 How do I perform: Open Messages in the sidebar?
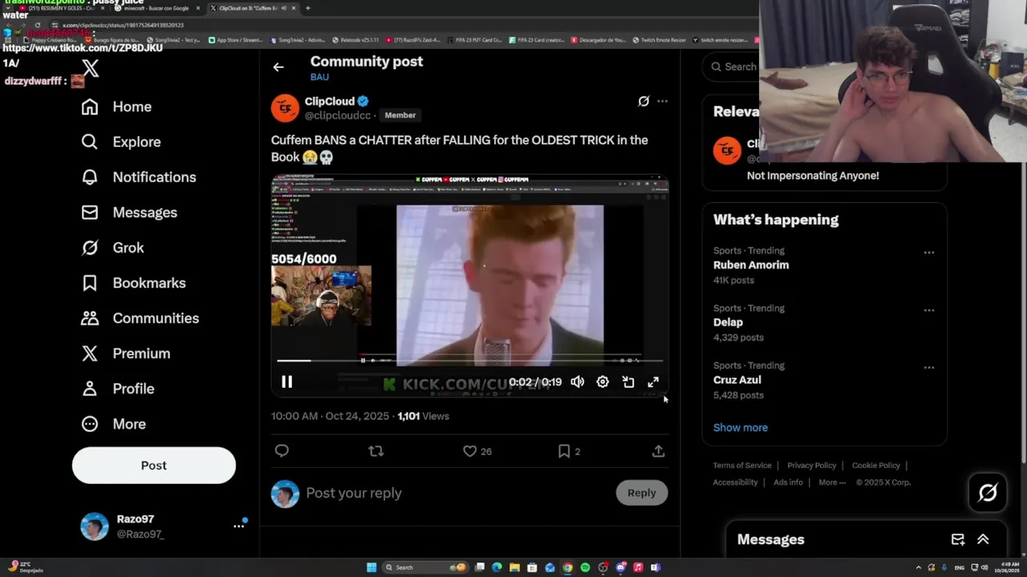coord(128,212)
